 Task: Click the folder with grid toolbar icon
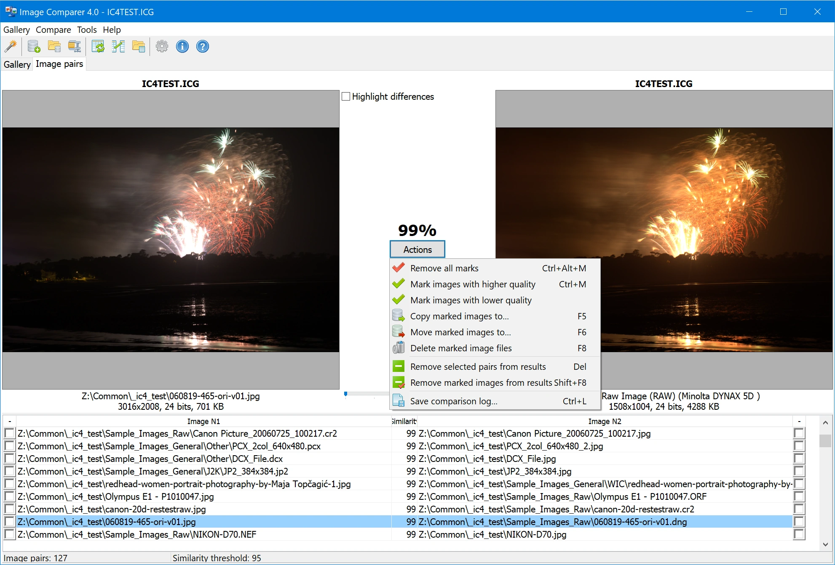(139, 46)
